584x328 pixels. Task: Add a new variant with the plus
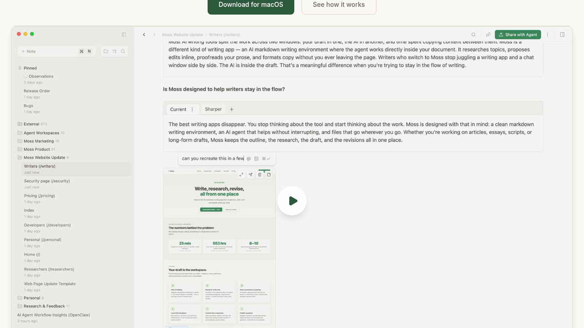232,109
